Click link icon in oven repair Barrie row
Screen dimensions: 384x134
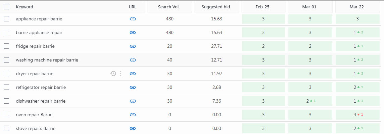pyautogui.click(x=133, y=115)
